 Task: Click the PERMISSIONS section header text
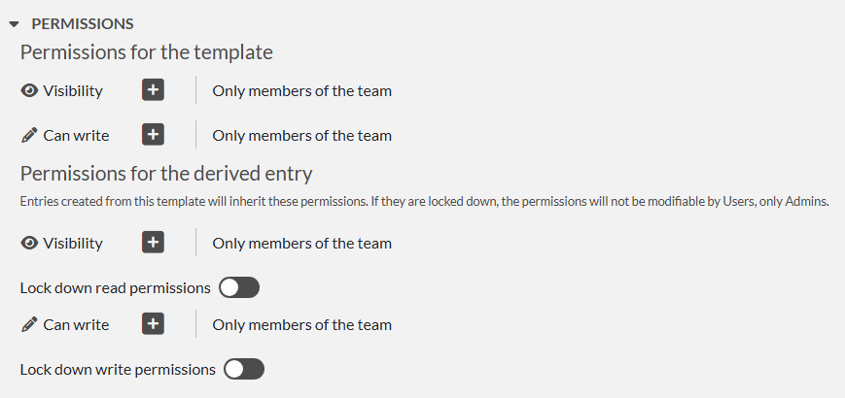tap(83, 23)
